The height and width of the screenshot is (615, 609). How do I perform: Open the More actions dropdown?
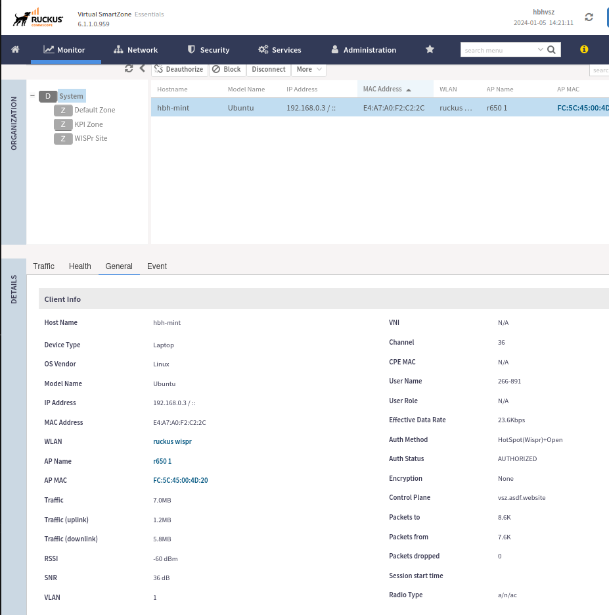click(x=308, y=69)
